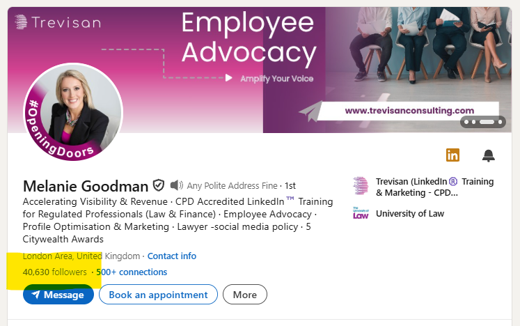Open the Trevisan Training & Marketing company name

434,187
